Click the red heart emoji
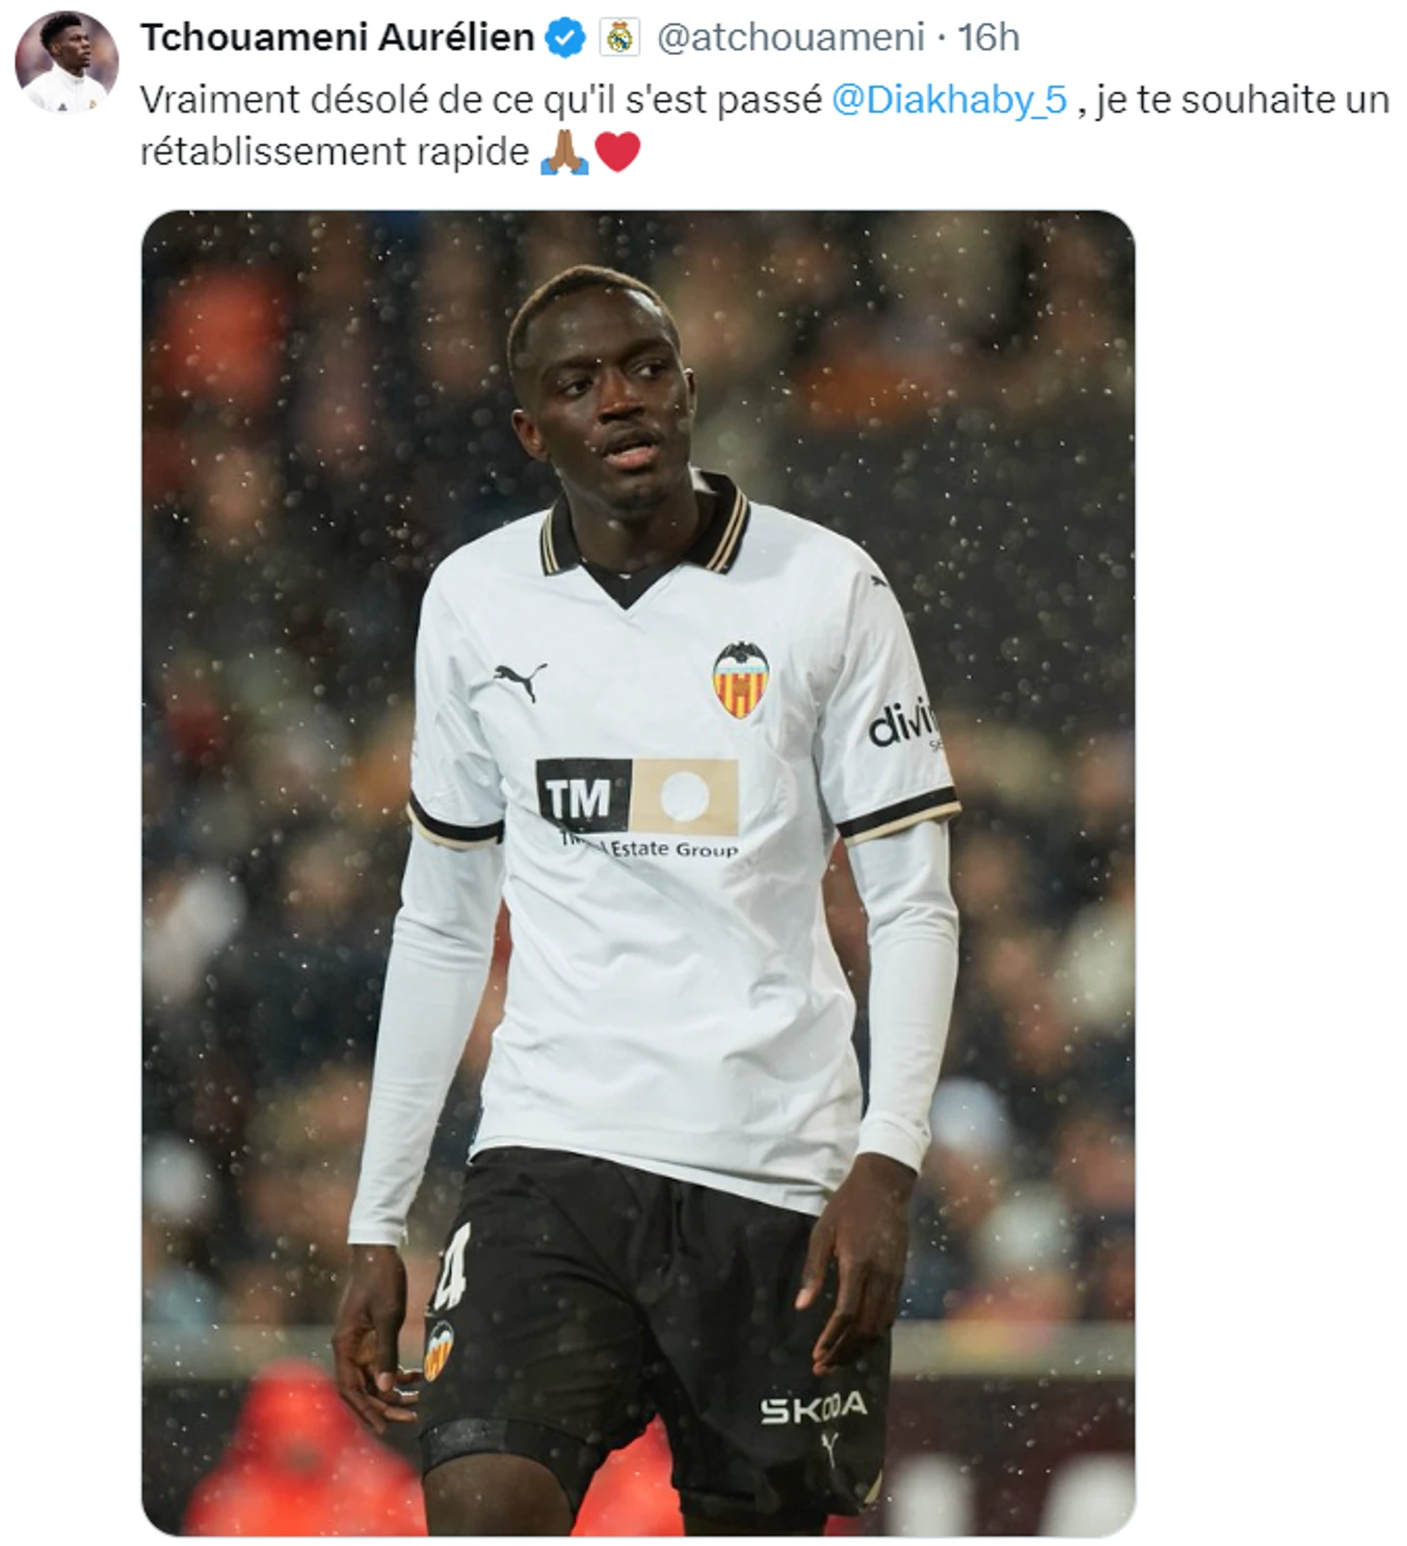The height and width of the screenshot is (1546, 1407). [x=618, y=152]
